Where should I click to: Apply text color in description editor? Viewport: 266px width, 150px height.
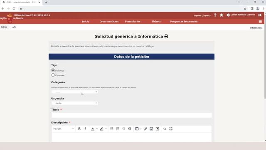(93, 129)
